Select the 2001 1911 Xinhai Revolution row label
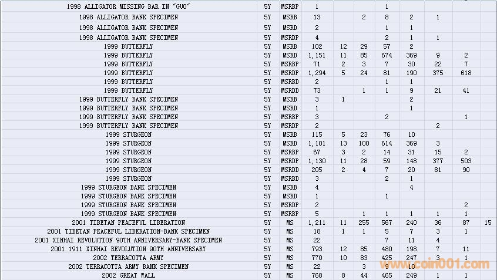 pos(128,249)
